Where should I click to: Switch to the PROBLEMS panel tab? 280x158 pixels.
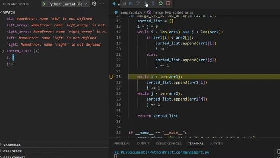click(x=122, y=144)
